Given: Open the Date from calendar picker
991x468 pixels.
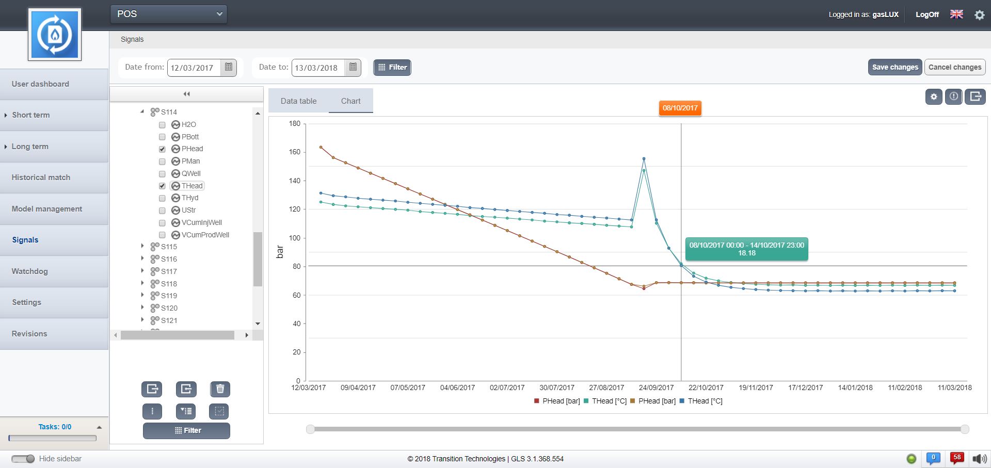Looking at the screenshot, I should (229, 68).
